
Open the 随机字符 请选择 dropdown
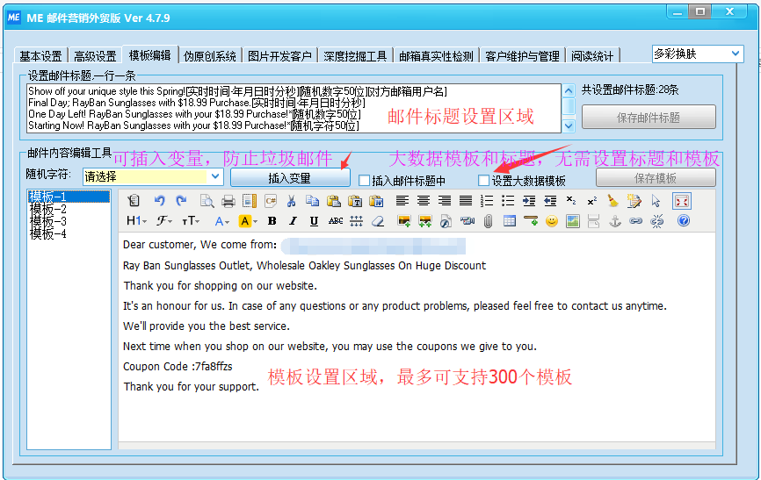coord(153,176)
